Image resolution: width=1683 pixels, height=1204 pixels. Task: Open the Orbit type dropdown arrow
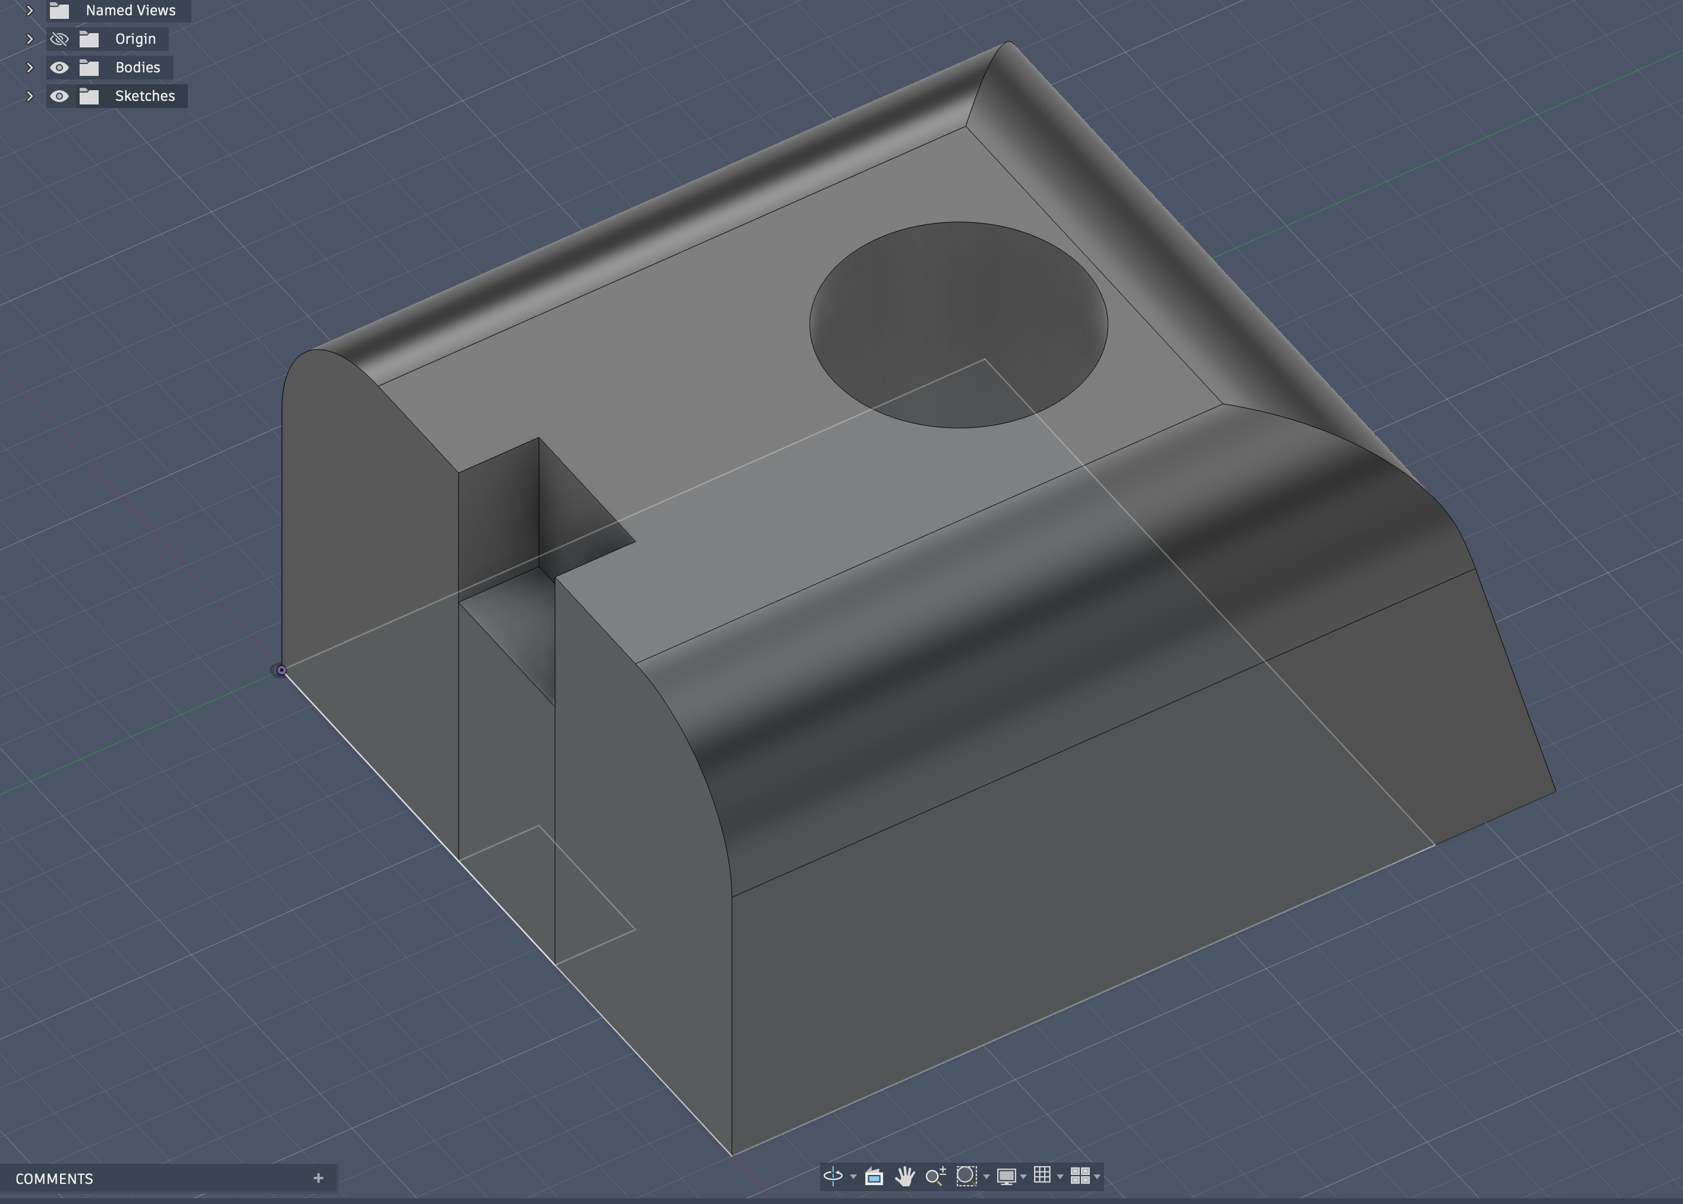(854, 1176)
